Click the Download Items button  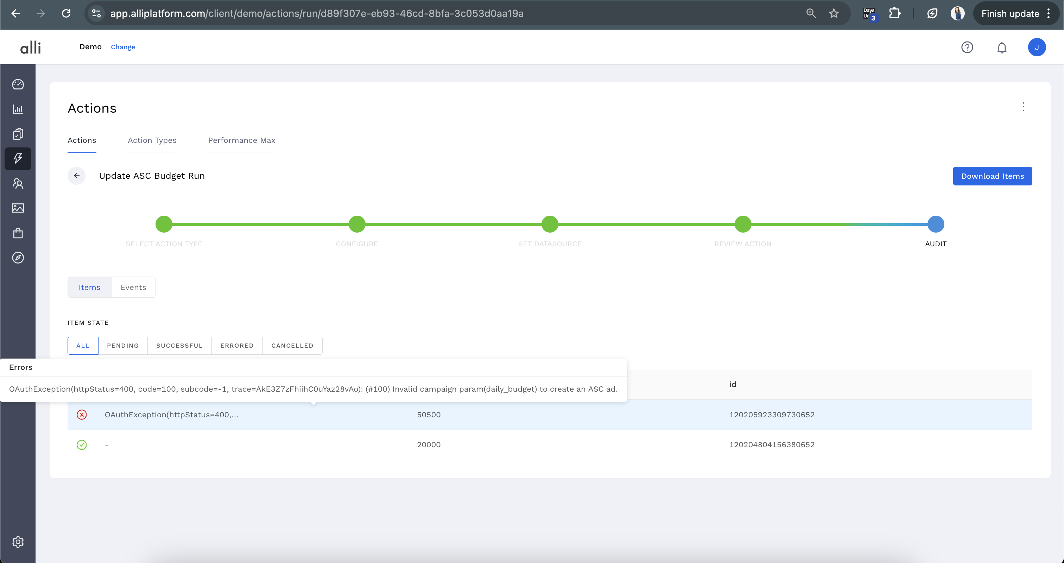pyautogui.click(x=992, y=176)
